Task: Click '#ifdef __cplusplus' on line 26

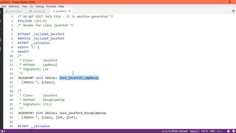Action: pyautogui.click(x=34, y=126)
